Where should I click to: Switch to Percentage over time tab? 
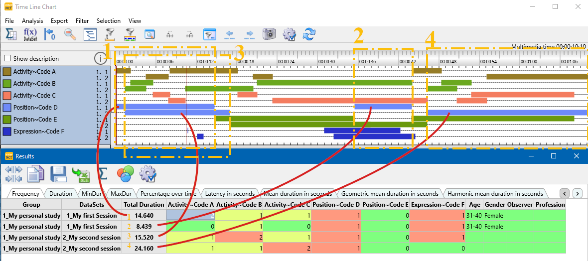click(x=168, y=193)
